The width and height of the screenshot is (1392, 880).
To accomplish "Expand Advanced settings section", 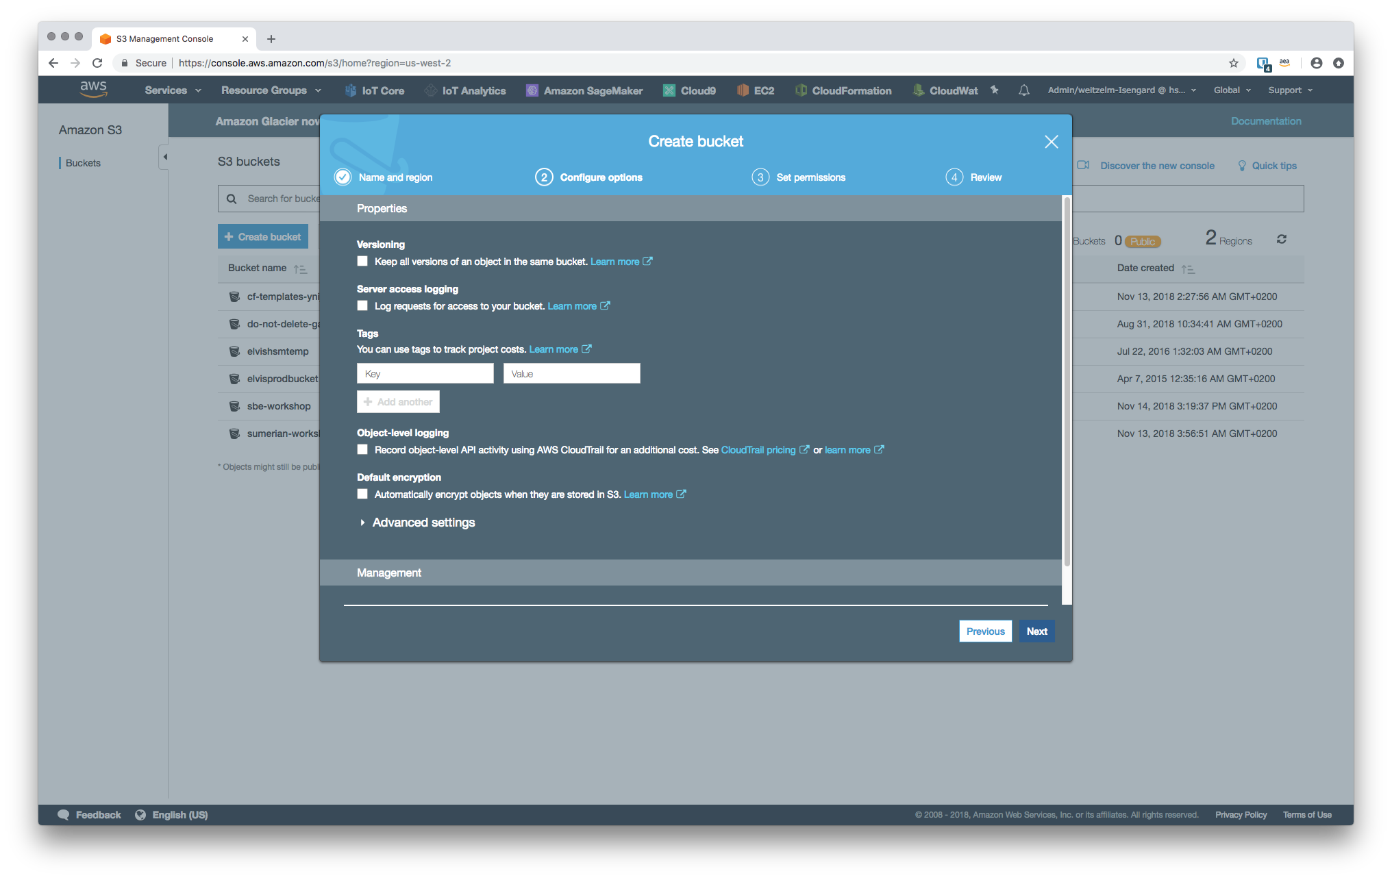I will 417,523.
